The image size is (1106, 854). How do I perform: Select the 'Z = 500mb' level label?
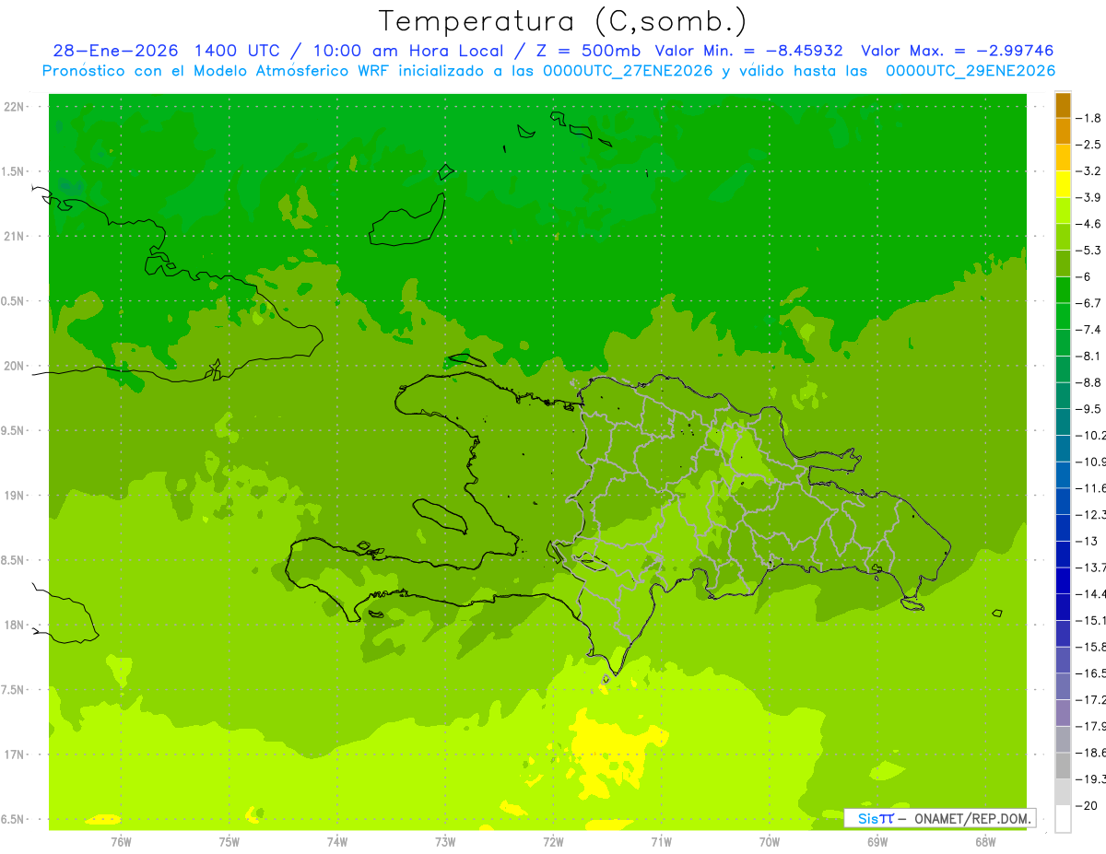588,51
